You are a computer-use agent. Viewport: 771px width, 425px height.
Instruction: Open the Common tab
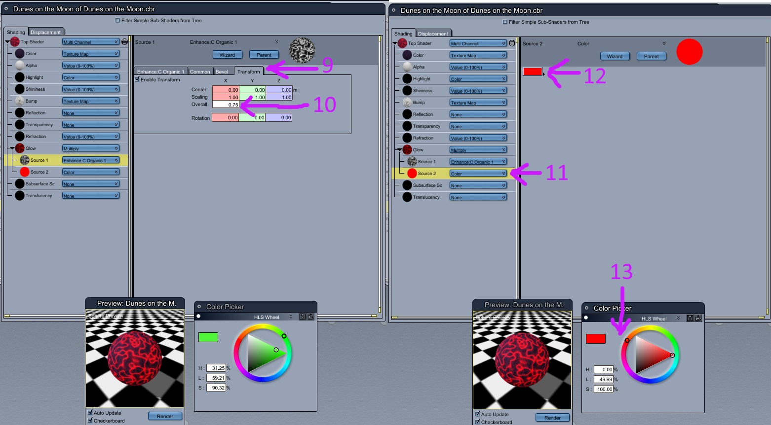pos(200,71)
